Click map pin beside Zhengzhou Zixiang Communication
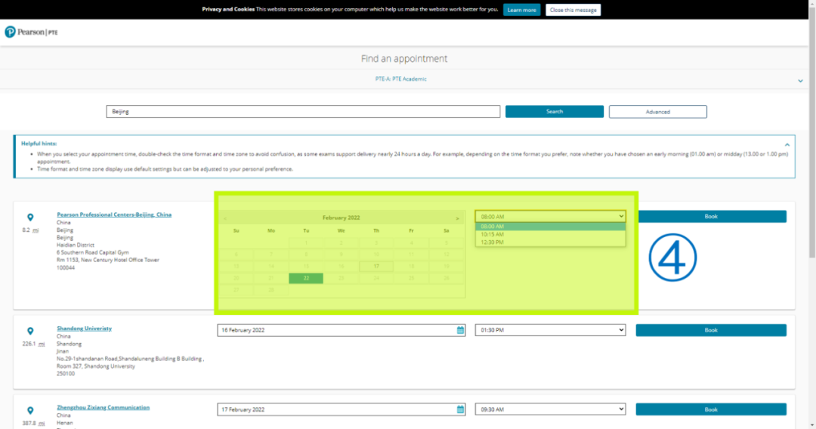Image resolution: width=816 pixels, height=429 pixels. pos(30,410)
